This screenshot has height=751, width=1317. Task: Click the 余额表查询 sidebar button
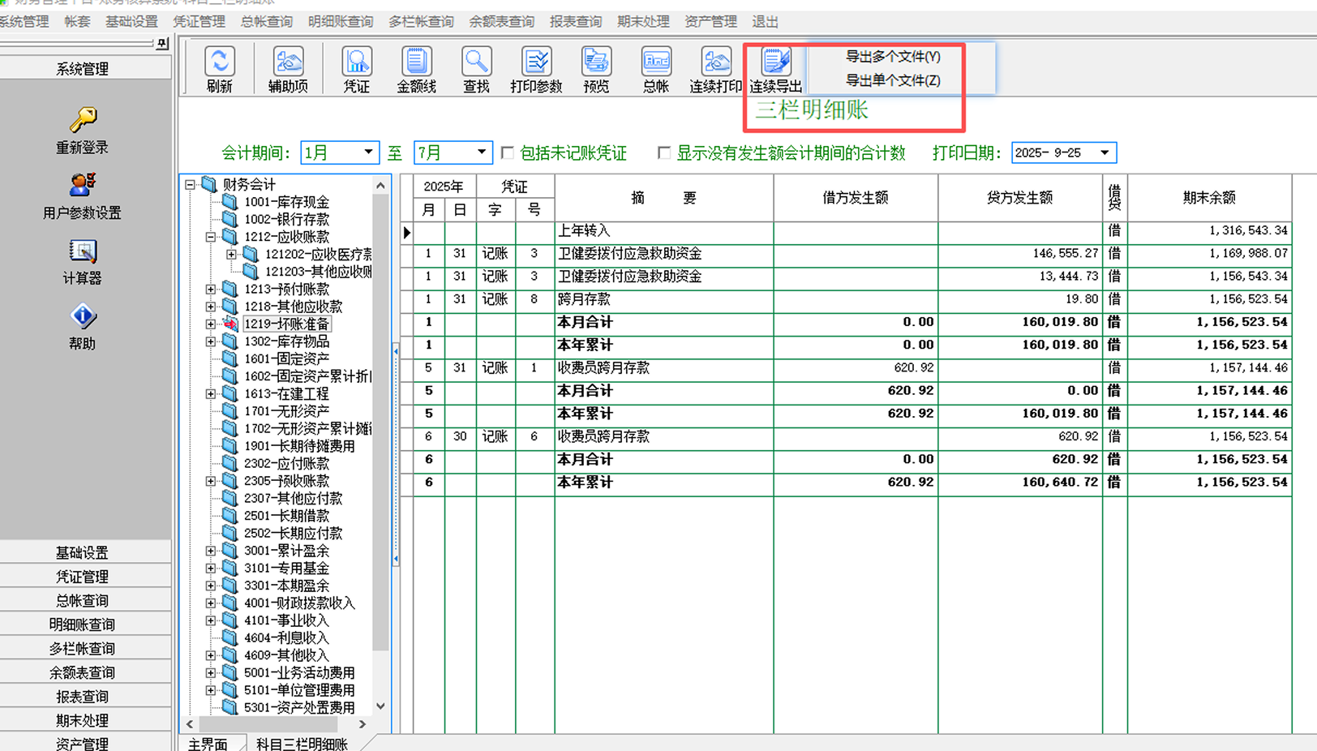tap(83, 672)
